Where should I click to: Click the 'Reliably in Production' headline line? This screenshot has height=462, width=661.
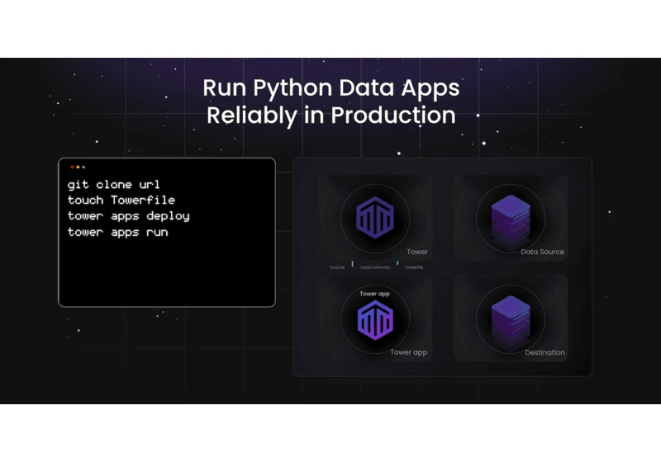tap(331, 115)
